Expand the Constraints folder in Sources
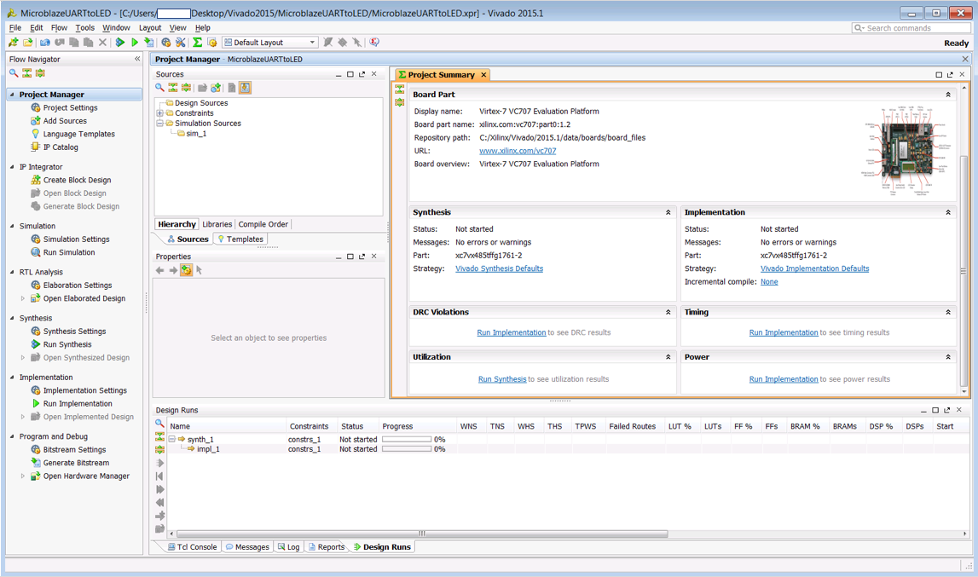 pyautogui.click(x=159, y=113)
